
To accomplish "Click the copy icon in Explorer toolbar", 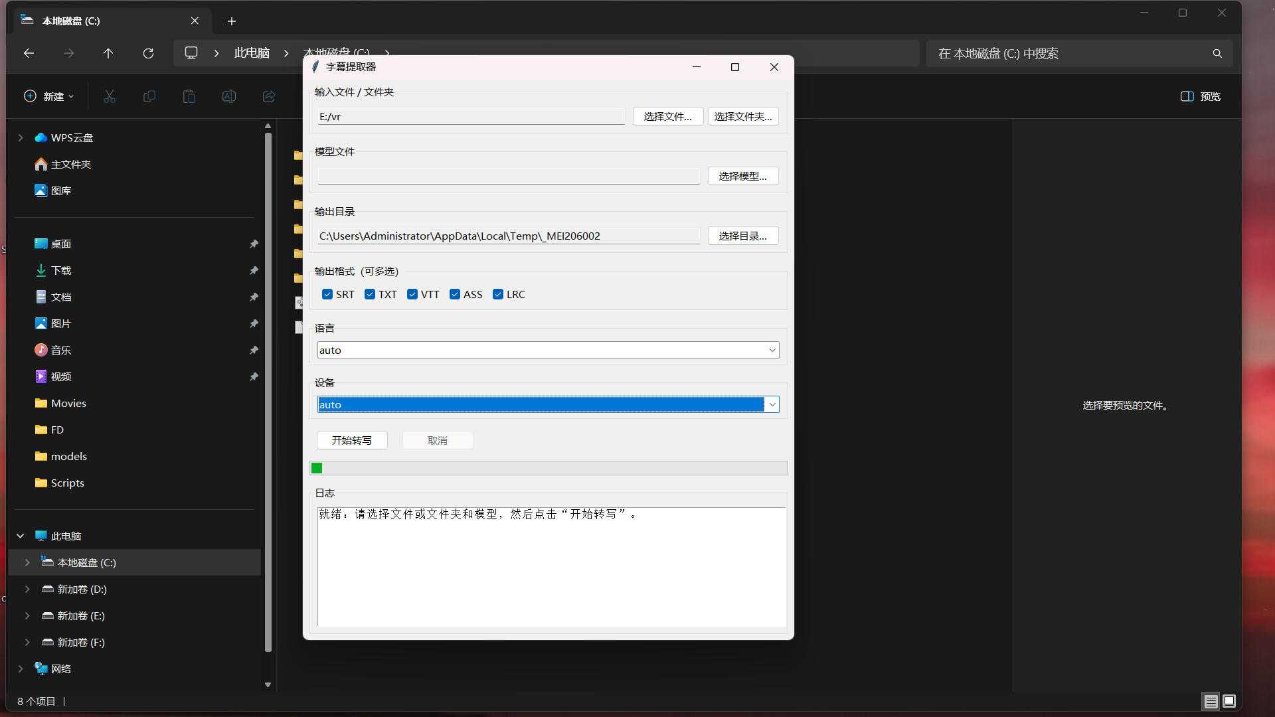I will [149, 96].
